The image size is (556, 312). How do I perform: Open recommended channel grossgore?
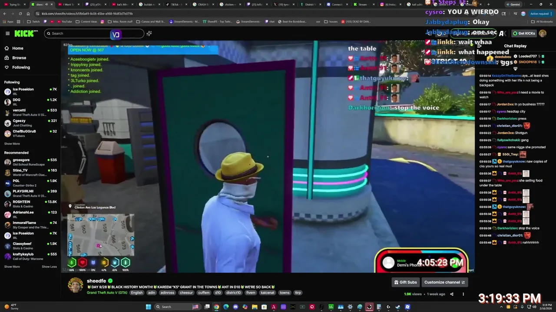point(30,162)
